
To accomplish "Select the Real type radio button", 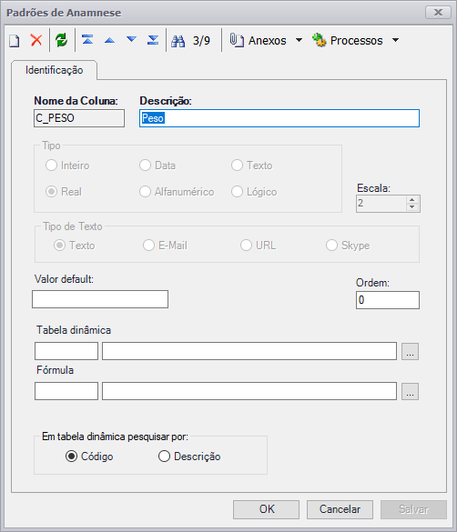I will point(51,192).
